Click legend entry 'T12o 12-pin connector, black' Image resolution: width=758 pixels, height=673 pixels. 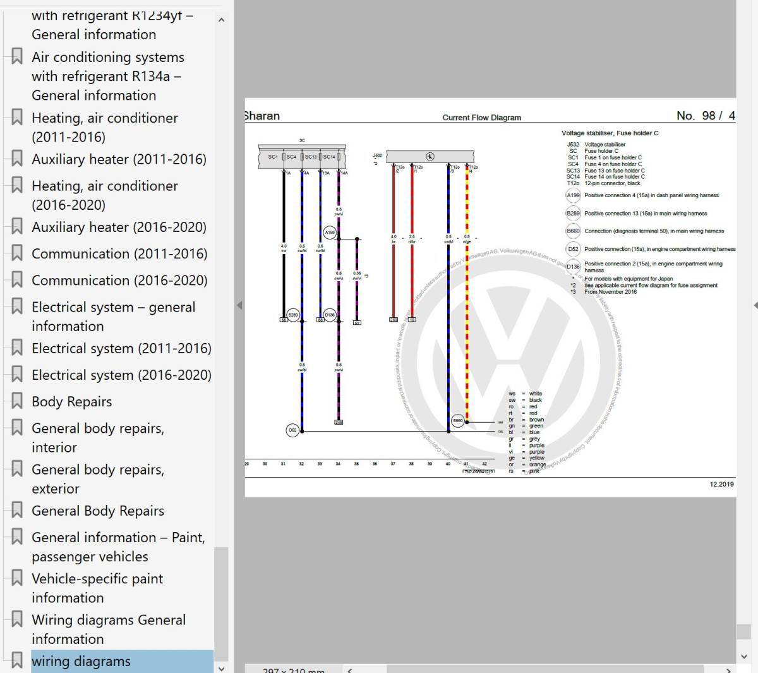603,183
